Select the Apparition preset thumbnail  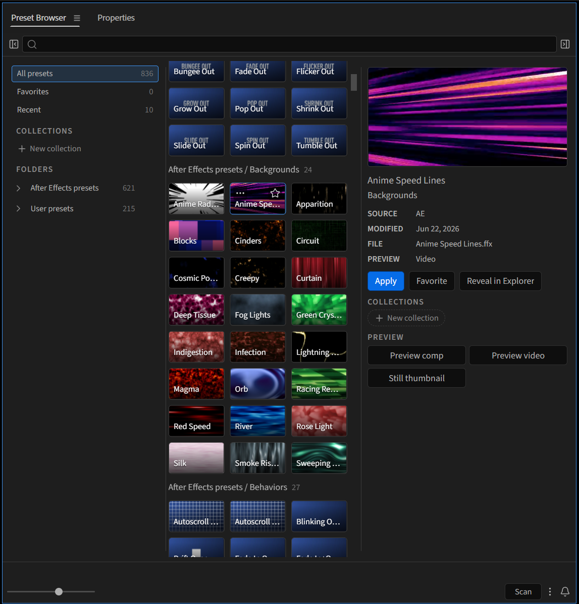(319, 199)
